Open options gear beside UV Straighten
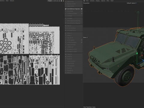The height and width of the screenshot is (108, 144). coord(82,40)
